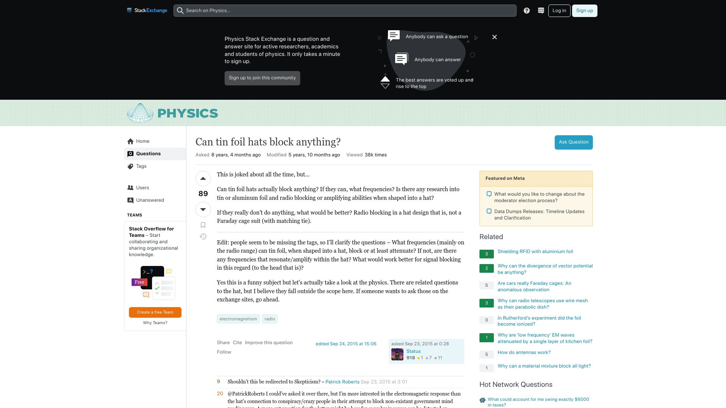Click Sign up to join this community

pos(262,78)
